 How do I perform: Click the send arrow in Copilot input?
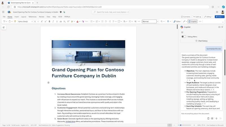point(221,118)
